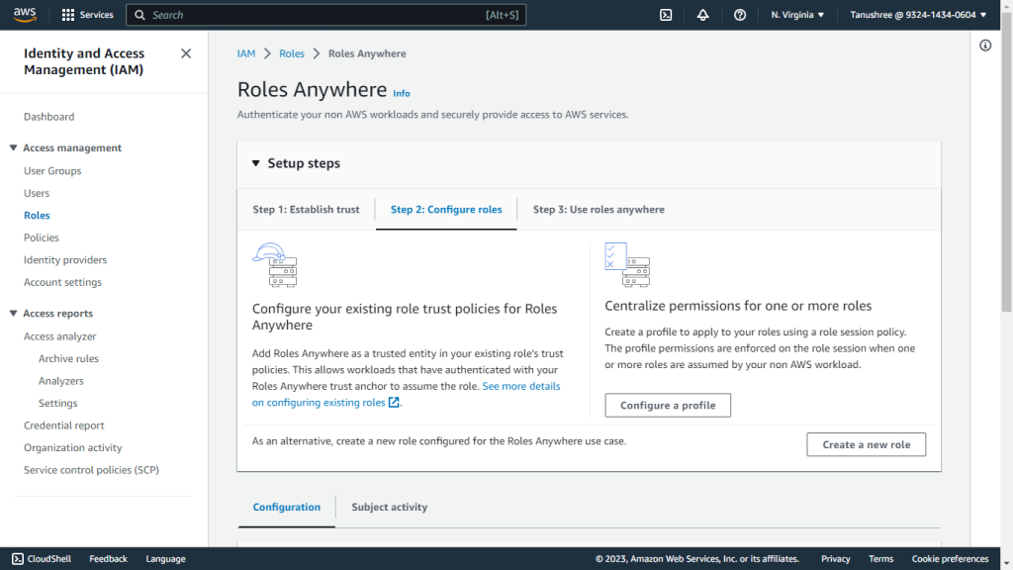Viewport: 1013px width, 570px height.
Task: Click the external link icon after existing roles
Action: [x=394, y=402]
